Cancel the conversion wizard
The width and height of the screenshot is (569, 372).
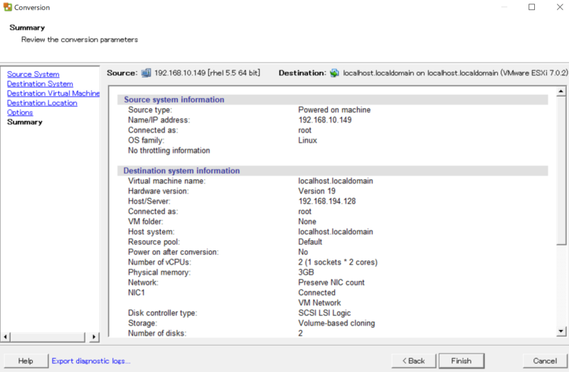tap(545, 361)
